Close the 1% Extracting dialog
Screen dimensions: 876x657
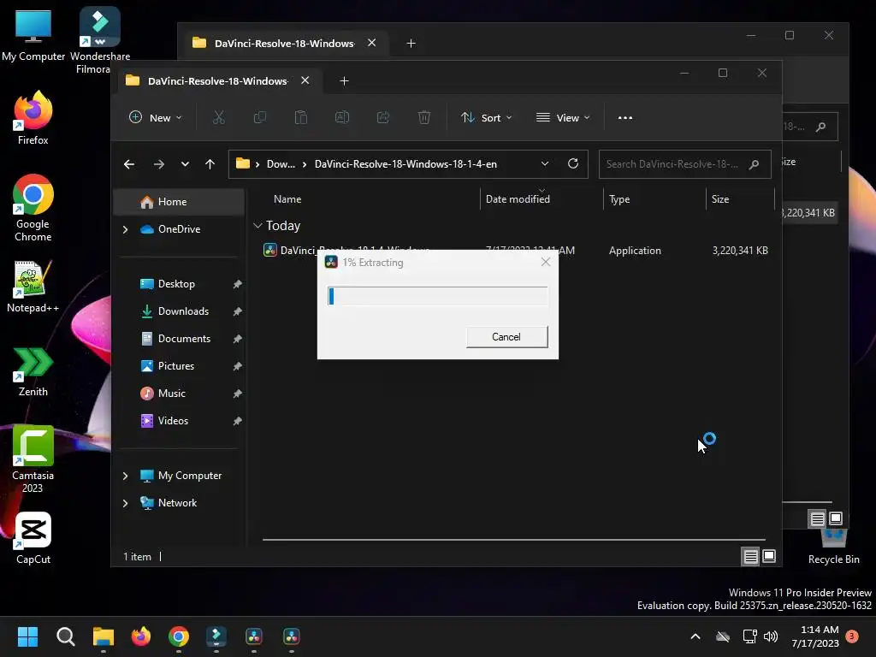tap(546, 262)
